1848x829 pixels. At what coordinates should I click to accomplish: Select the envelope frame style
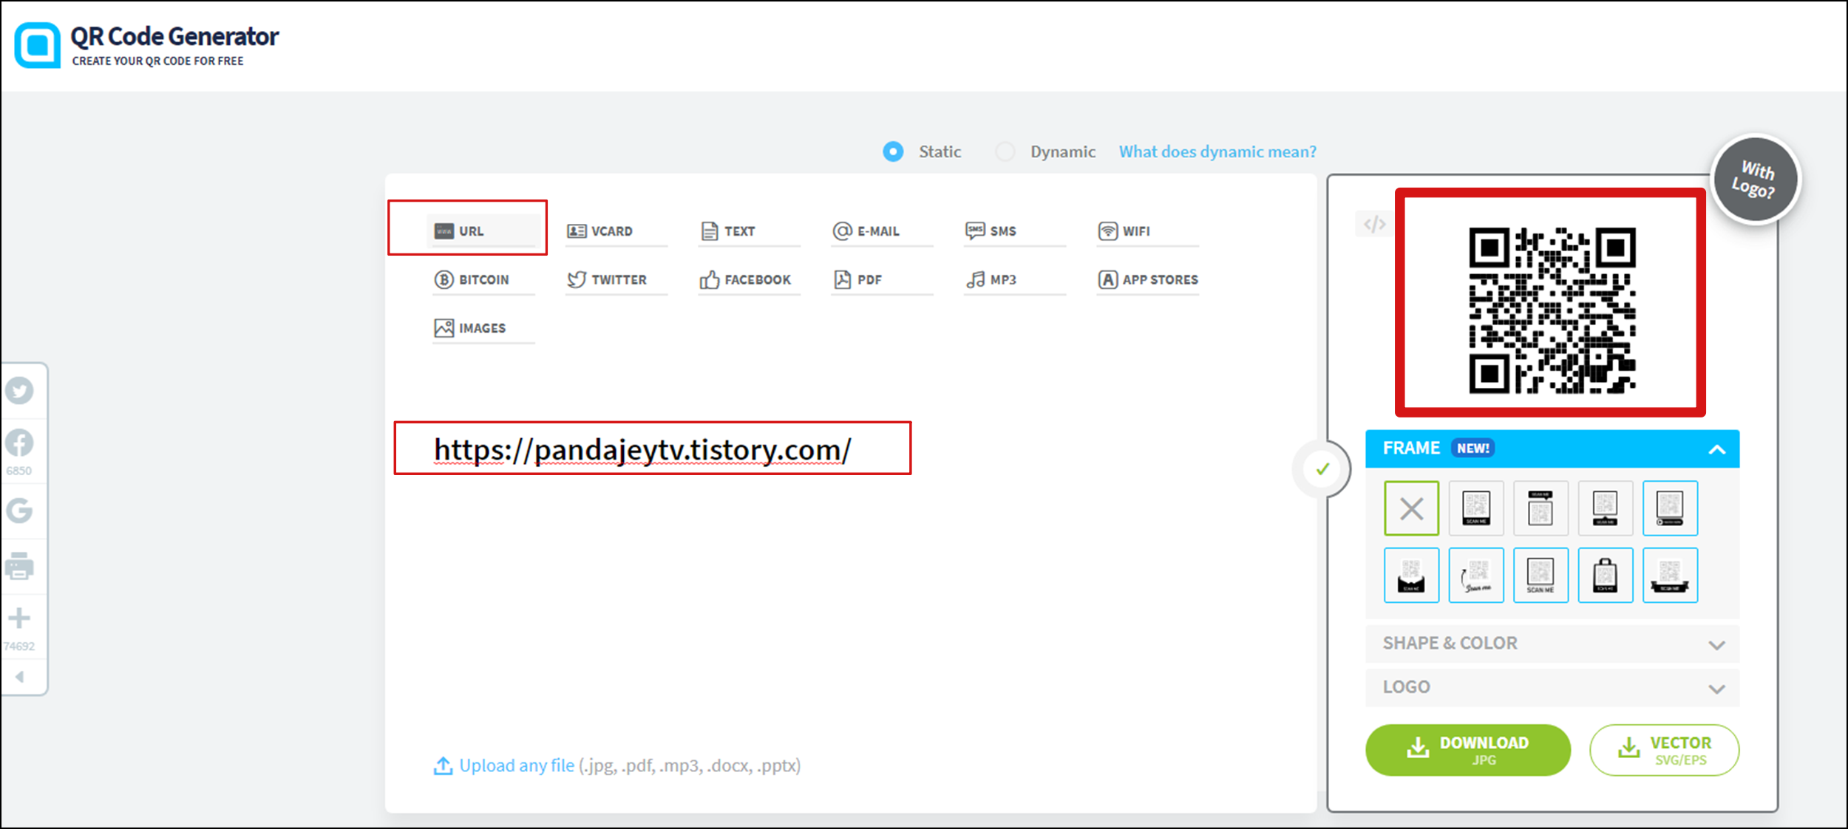coord(1411,575)
